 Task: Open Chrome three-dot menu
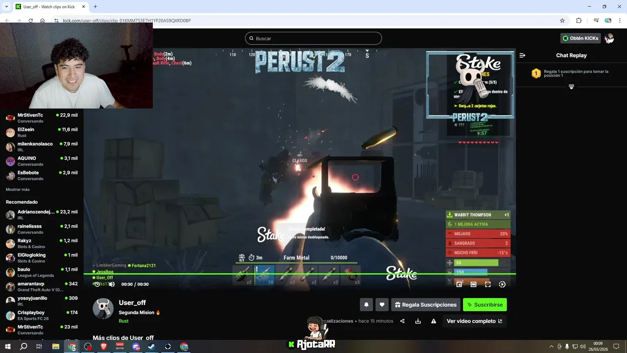click(620, 21)
